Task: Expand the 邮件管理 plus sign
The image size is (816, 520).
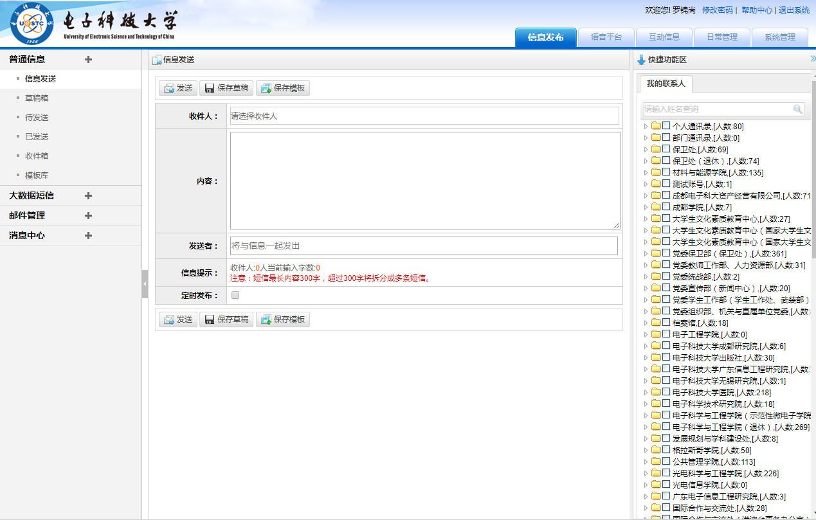Action: [88, 216]
